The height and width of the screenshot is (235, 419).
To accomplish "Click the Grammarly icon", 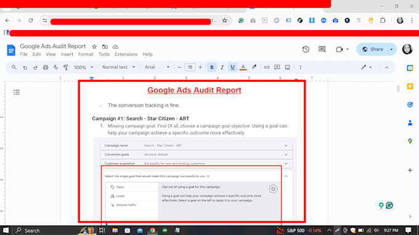I will tap(389, 205).
